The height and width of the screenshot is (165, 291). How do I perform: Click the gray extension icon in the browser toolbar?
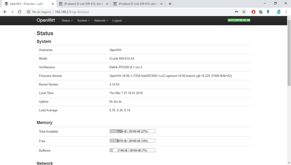[261, 12]
